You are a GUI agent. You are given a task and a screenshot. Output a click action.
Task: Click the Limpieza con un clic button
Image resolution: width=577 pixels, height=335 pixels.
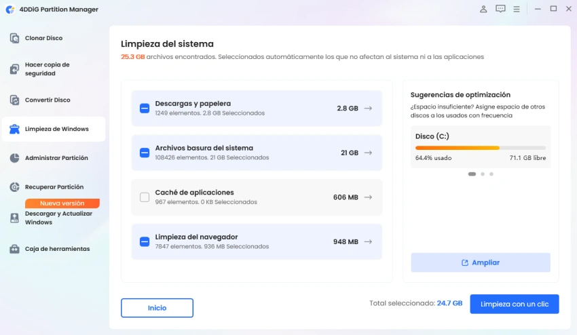point(515,304)
